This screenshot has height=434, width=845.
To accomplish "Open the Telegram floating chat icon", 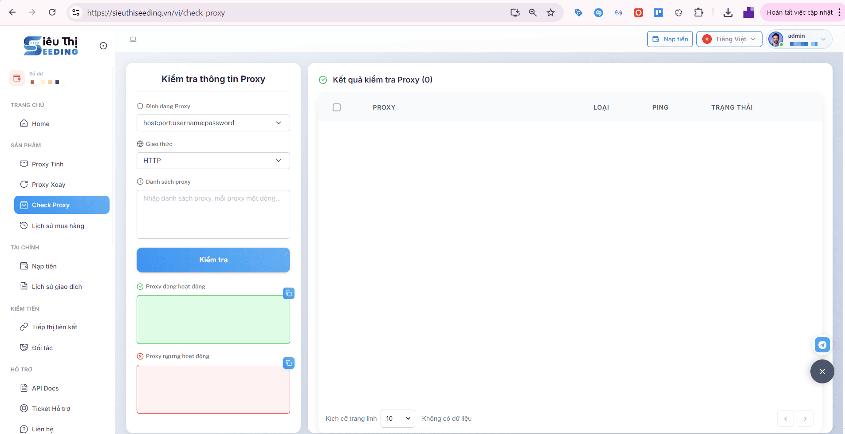I will coord(822,344).
